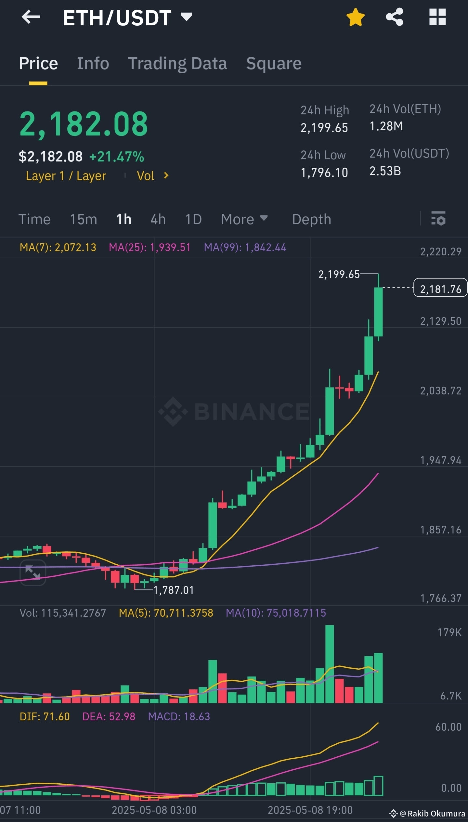
Task: Expand the More timeframes dropdown
Action: click(x=244, y=219)
